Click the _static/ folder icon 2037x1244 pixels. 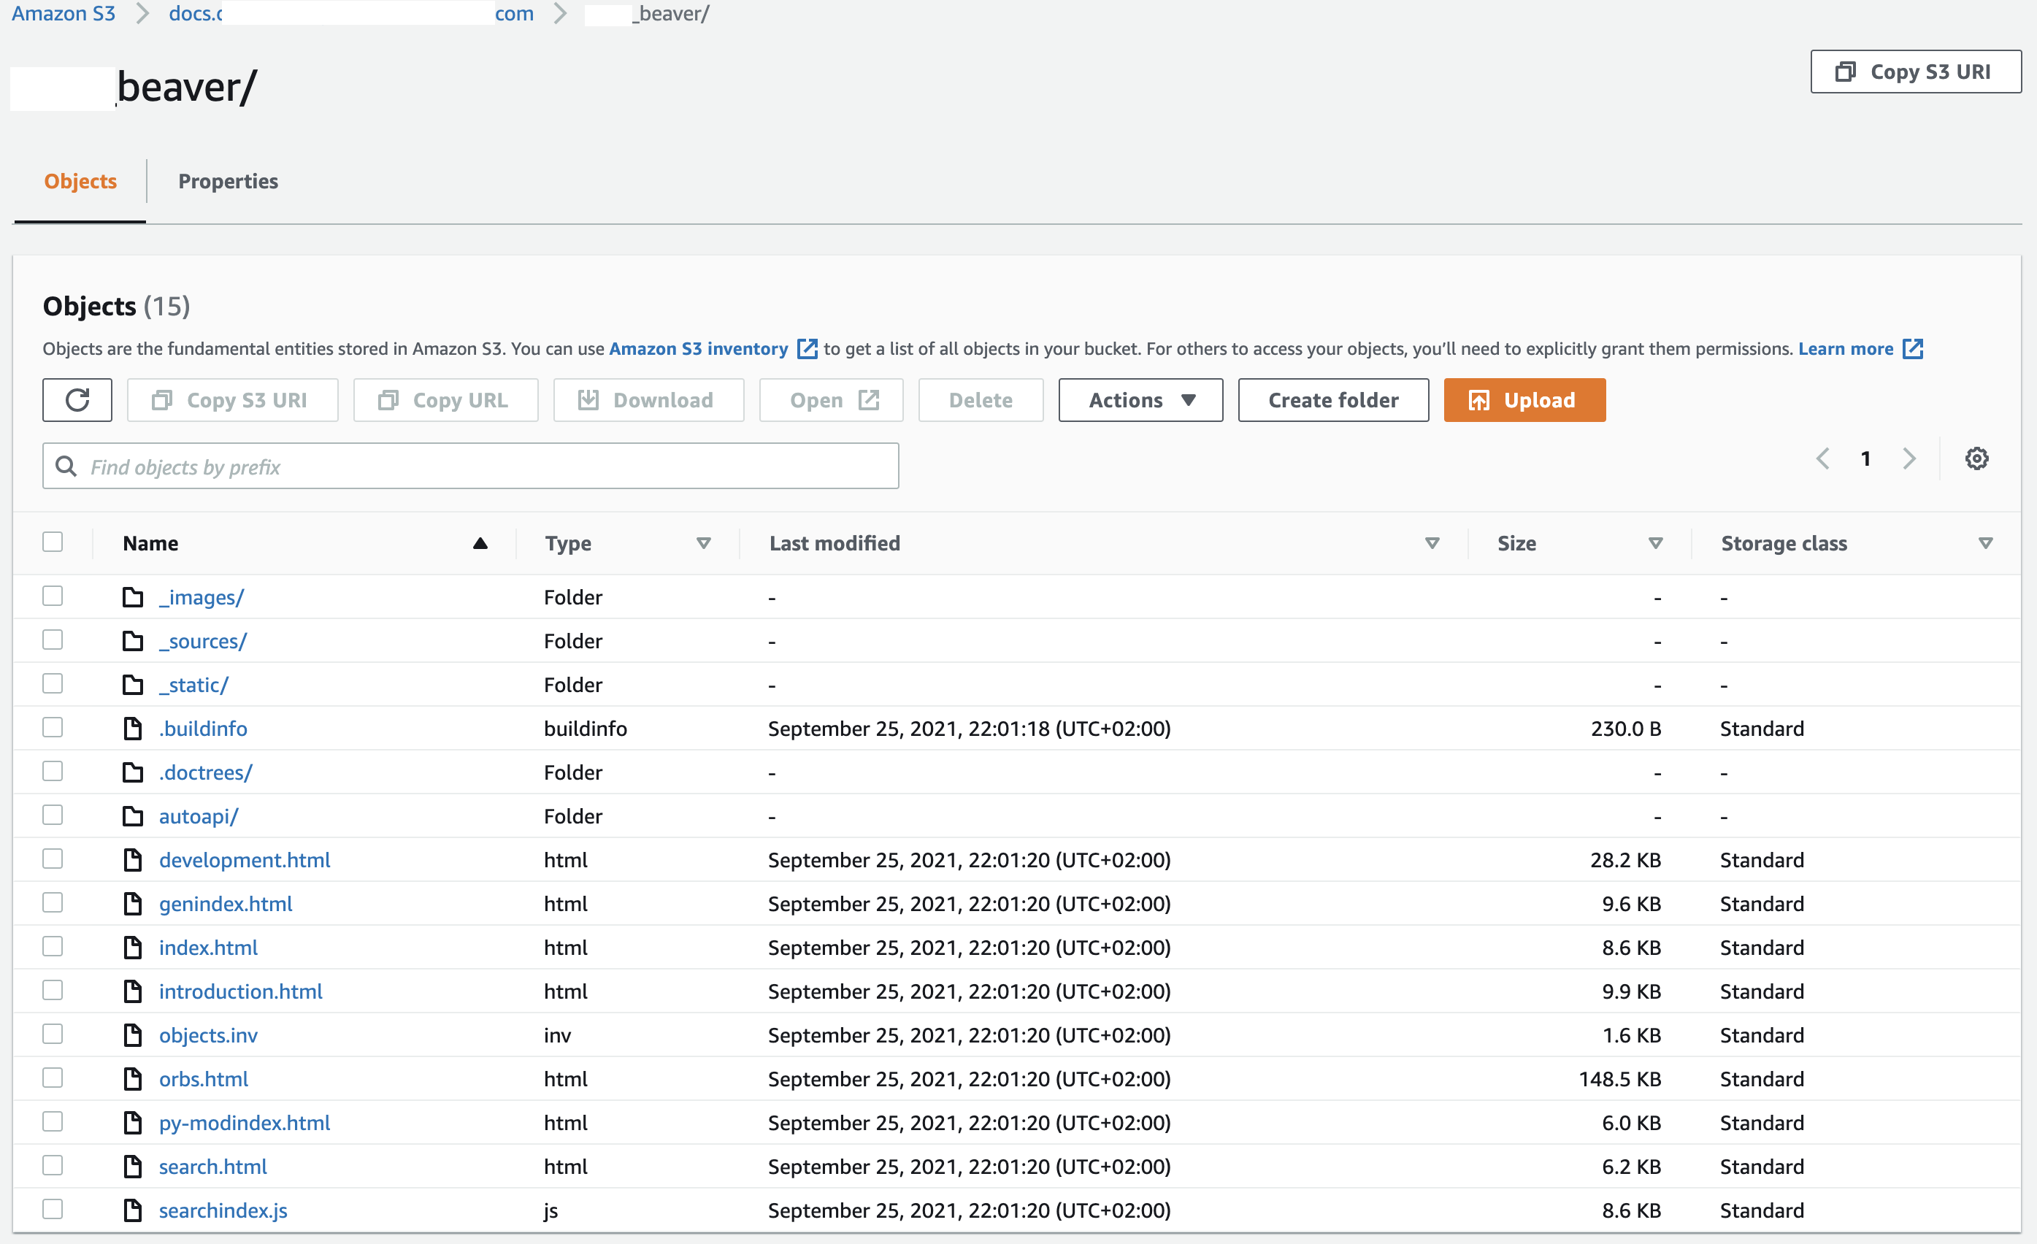132,684
